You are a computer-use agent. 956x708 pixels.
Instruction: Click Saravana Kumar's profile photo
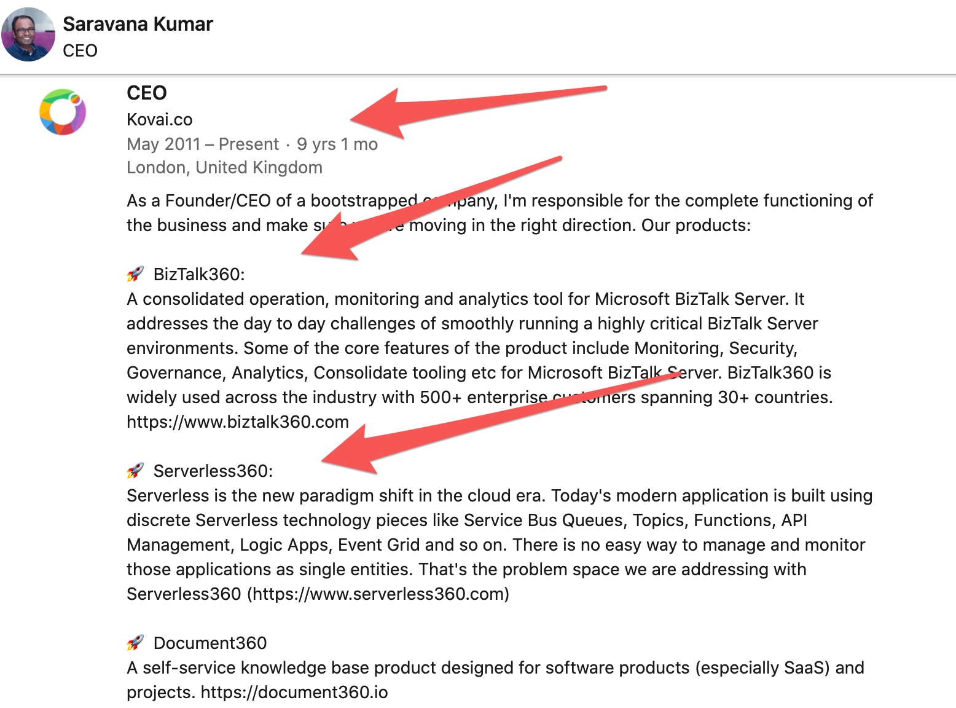(x=27, y=35)
